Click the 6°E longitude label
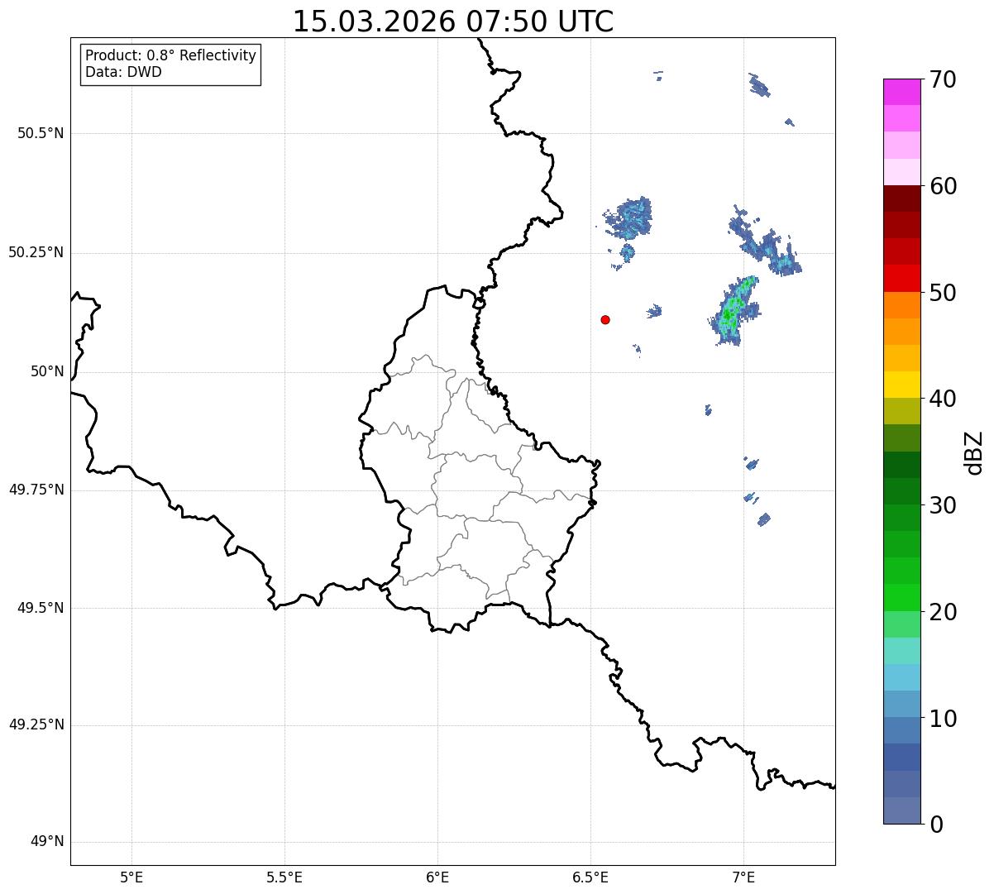994x894 pixels. 437,877
